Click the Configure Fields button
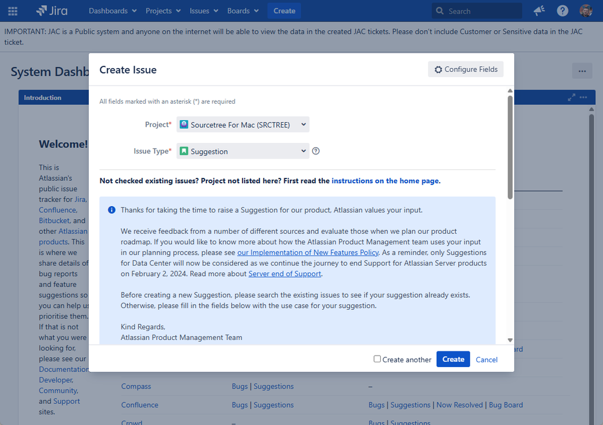Screen dimensions: 603x425 coord(466,69)
